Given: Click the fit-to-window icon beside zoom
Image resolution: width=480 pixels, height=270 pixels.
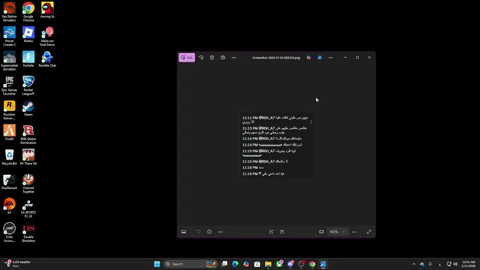Looking at the screenshot, I should [321, 232].
